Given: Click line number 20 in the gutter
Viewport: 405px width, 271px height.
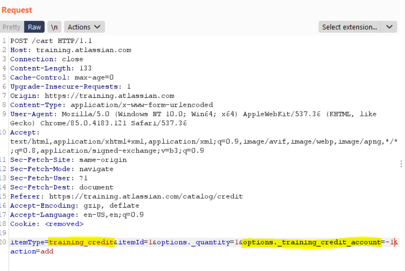Looking at the screenshot, I should [4, 242].
